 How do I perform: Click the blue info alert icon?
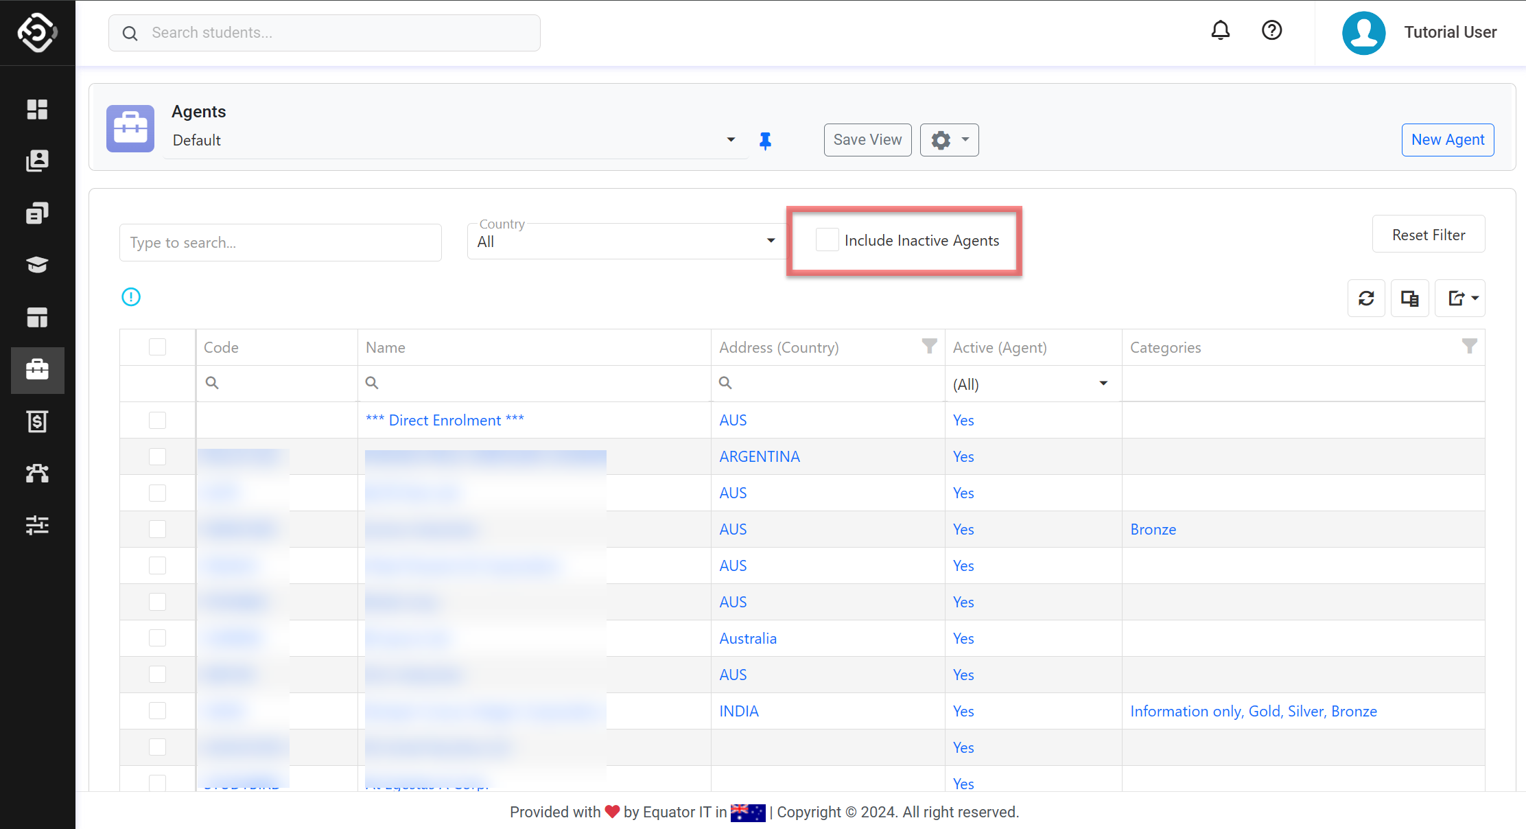coord(131,297)
